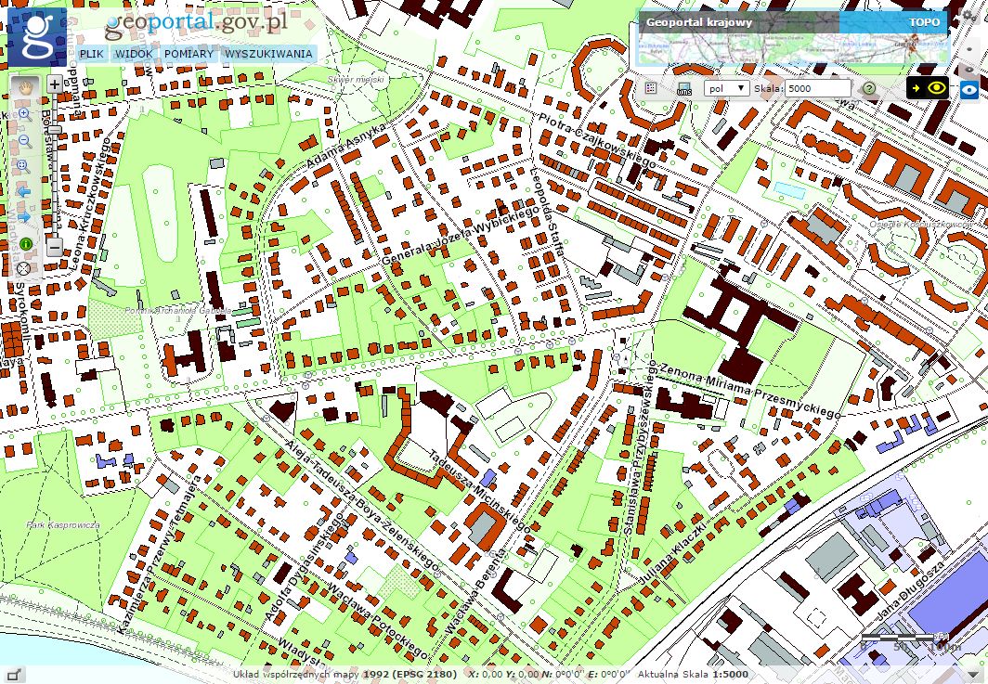This screenshot has height=684, width=988.
Task: Go to next map view arrow
Action: coord(24,216)
